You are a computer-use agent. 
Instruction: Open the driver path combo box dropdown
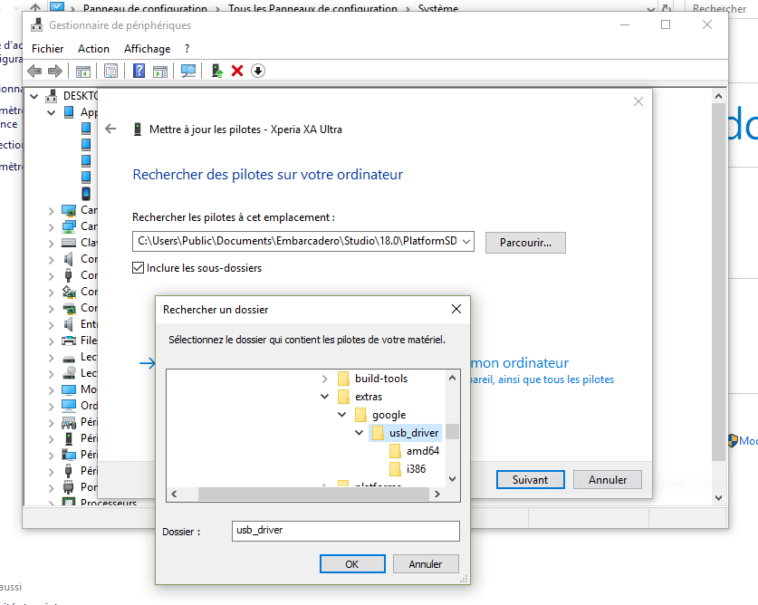click(466, 241)
